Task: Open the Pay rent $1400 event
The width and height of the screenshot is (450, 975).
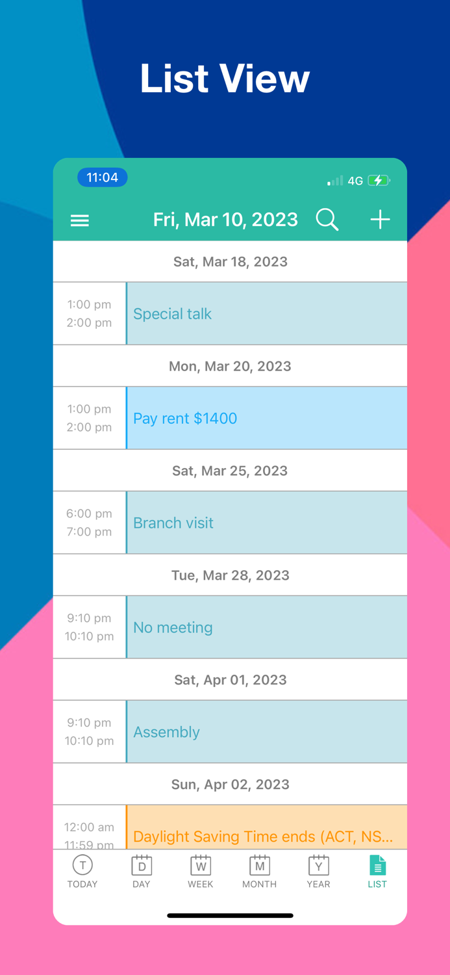Action: [x=266, y=418]
